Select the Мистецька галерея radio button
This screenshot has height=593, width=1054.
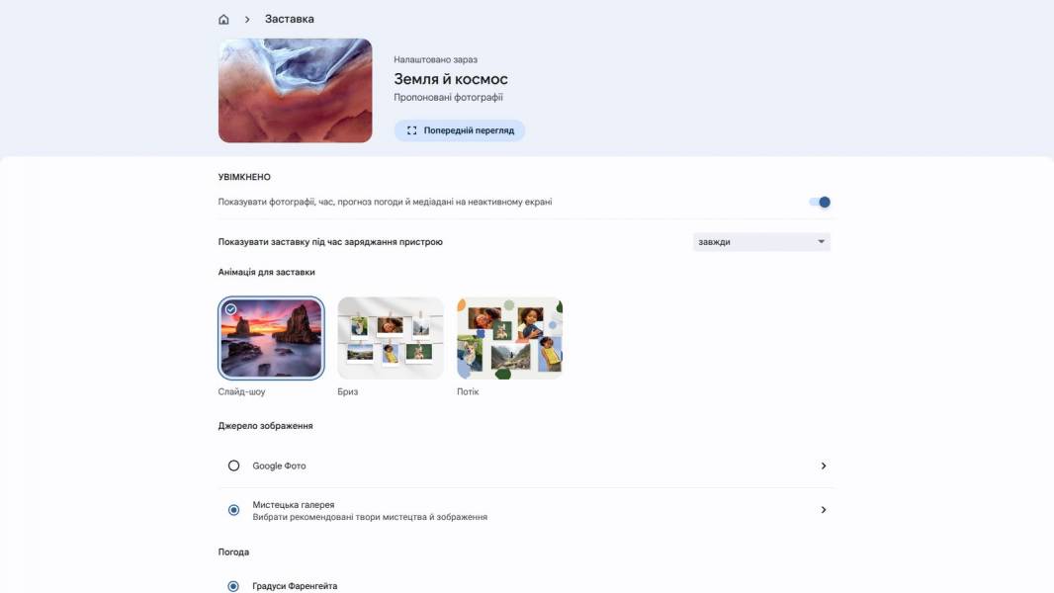tap(233, 510)
